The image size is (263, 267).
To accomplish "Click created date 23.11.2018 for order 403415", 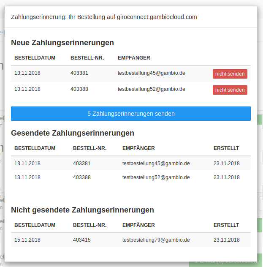I will (x=226, y=240).
